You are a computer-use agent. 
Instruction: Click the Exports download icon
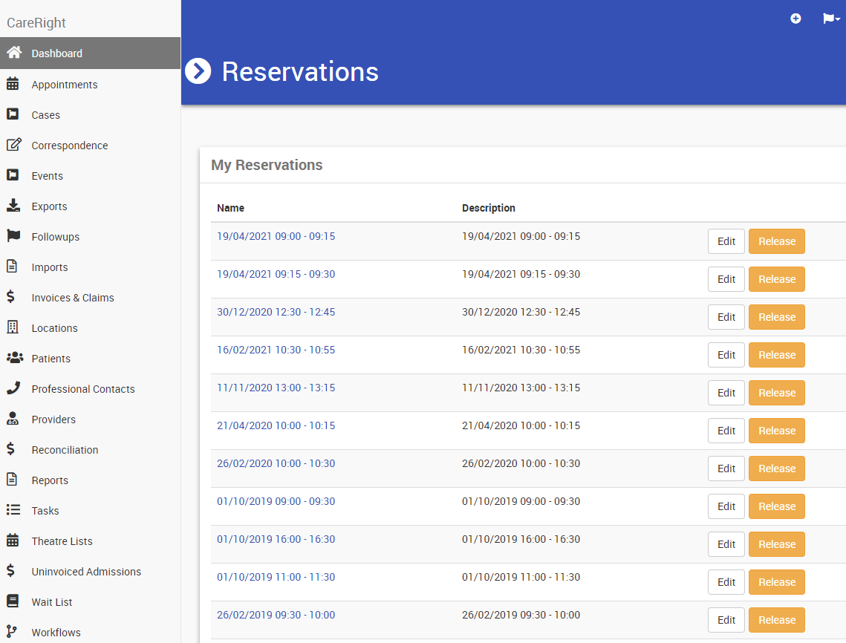[x=13, y=206]
